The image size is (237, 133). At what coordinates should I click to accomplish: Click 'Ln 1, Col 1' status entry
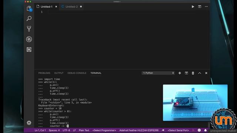click(40, 130)
